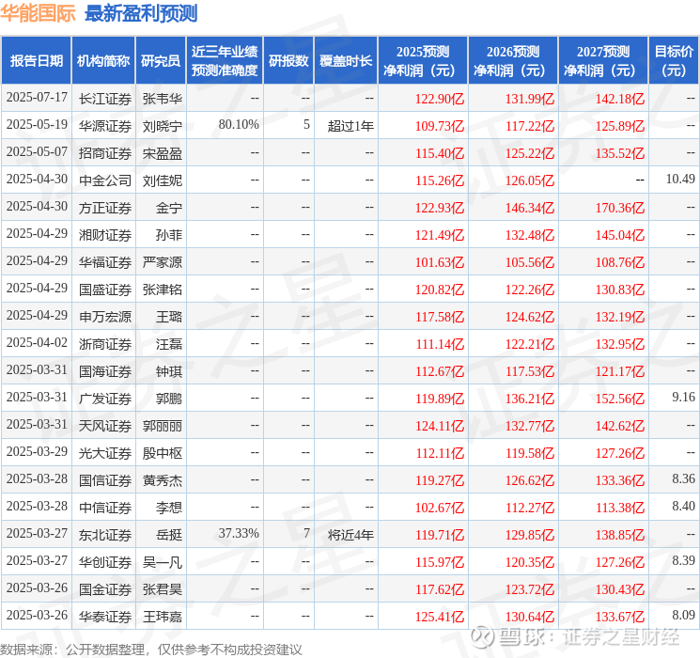This screenshot has height=658, width=700.
Task: Click the 2026预测净利润 header
Action: coord(513,61)
